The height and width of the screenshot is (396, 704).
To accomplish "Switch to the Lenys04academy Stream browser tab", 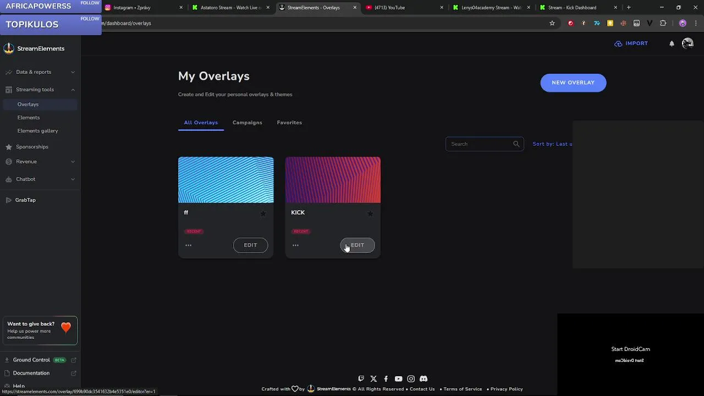I will tap(491, 8).
